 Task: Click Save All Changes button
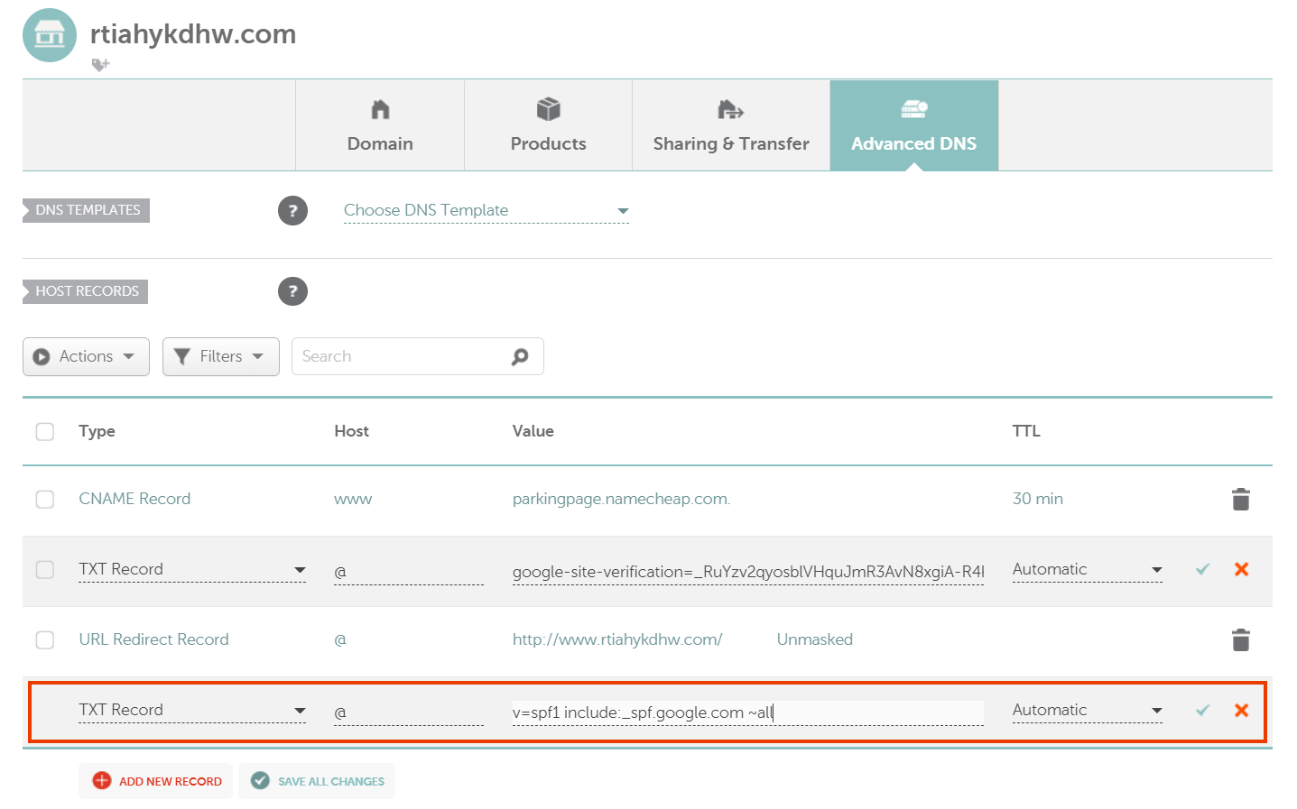coord(318,781)
